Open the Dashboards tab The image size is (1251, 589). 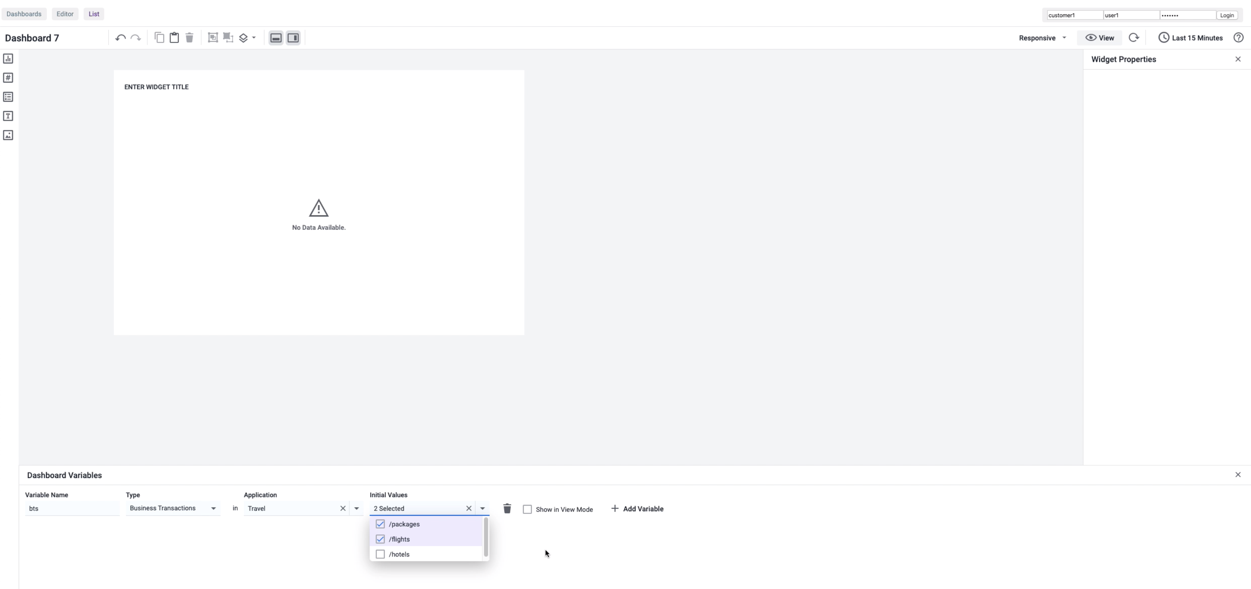24,14
